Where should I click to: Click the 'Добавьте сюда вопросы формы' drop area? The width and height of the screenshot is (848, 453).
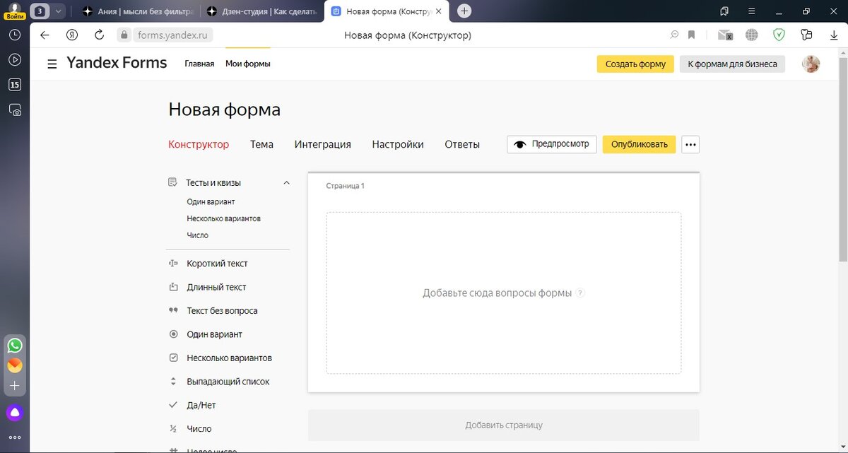click(x=504, y=293)
